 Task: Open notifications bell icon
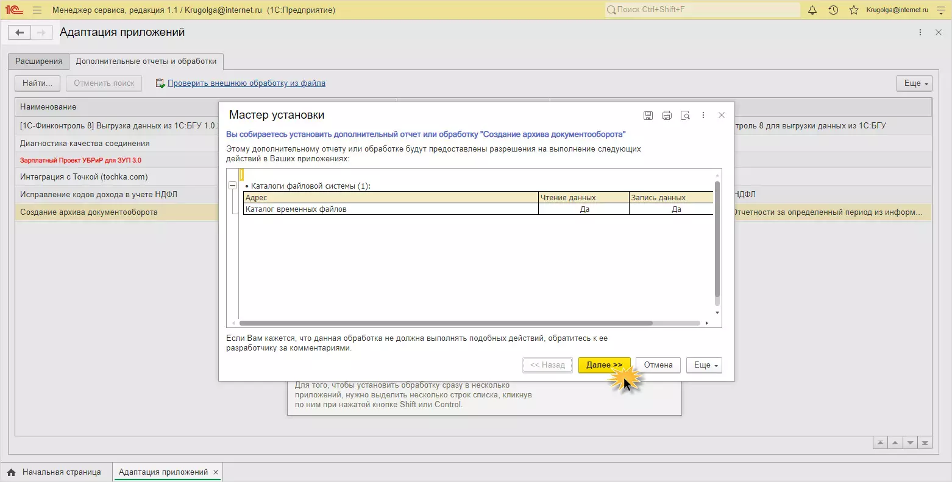coord(812,10)
